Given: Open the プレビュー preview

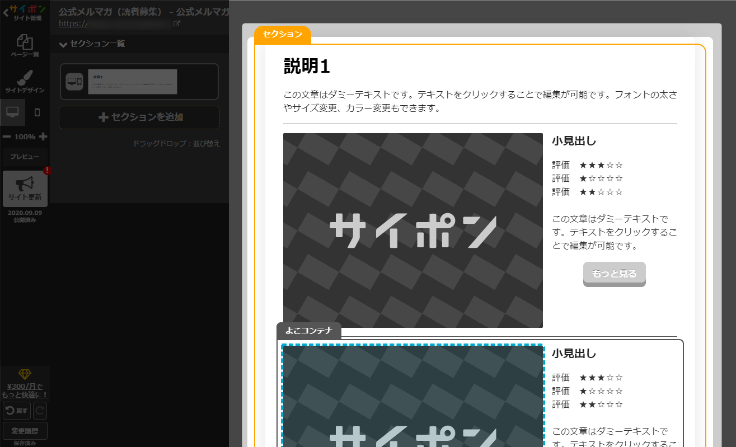Looking at the screenshot, I should 25,157.
